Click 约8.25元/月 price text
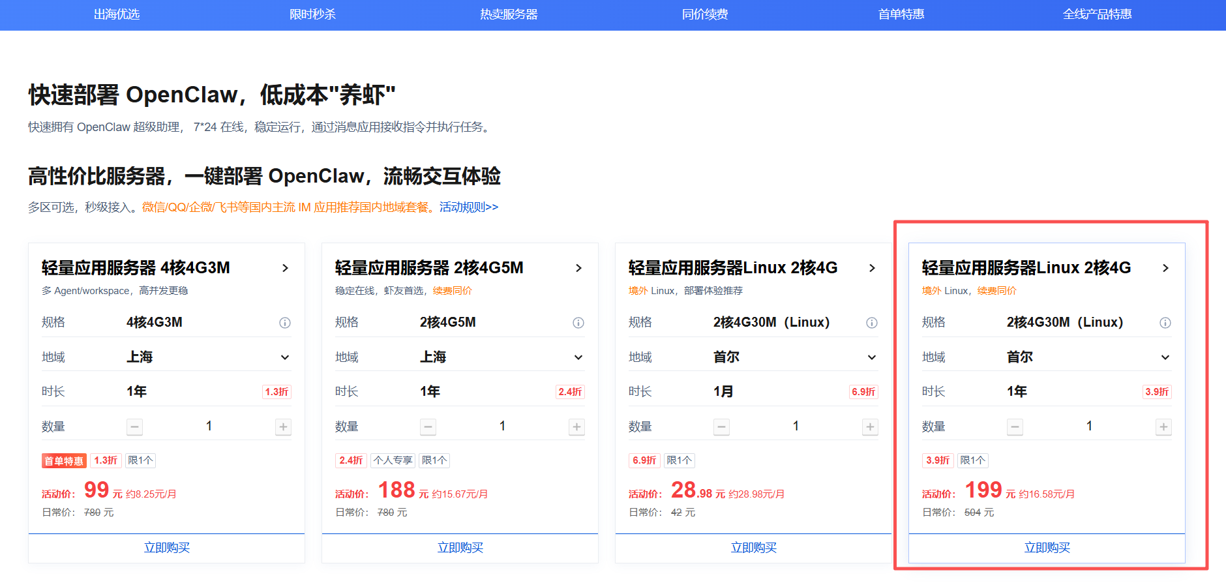Screen dimensions: 1226x583 coord(151,494)
